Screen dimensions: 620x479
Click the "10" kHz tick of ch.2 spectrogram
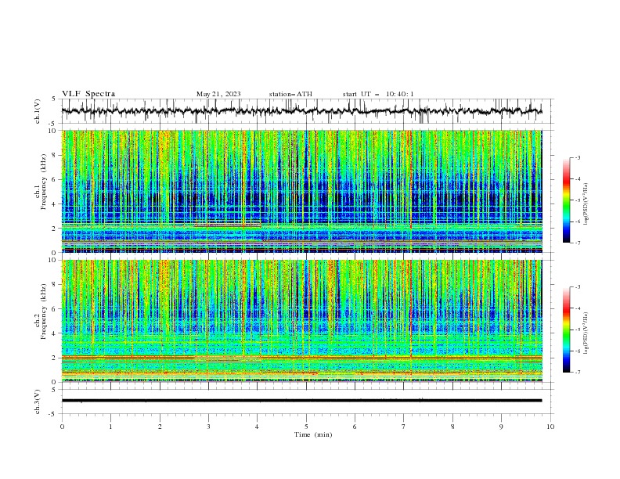click(54, 260)
